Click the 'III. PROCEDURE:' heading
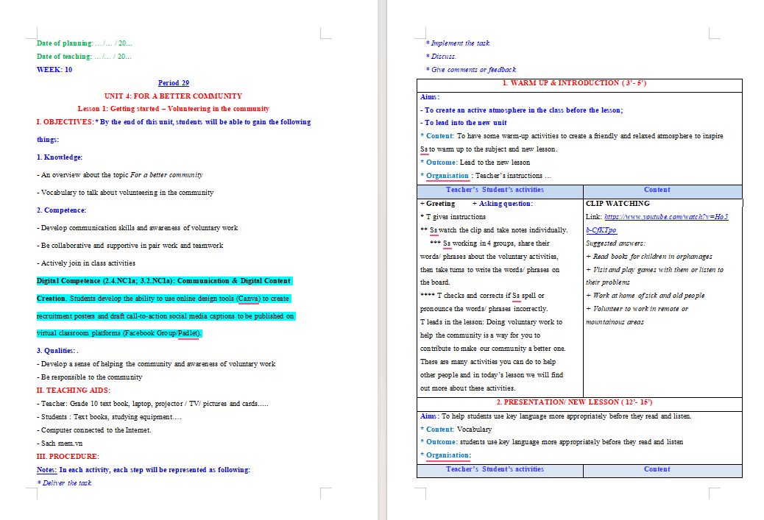764x520 pixels. point(68,457)
